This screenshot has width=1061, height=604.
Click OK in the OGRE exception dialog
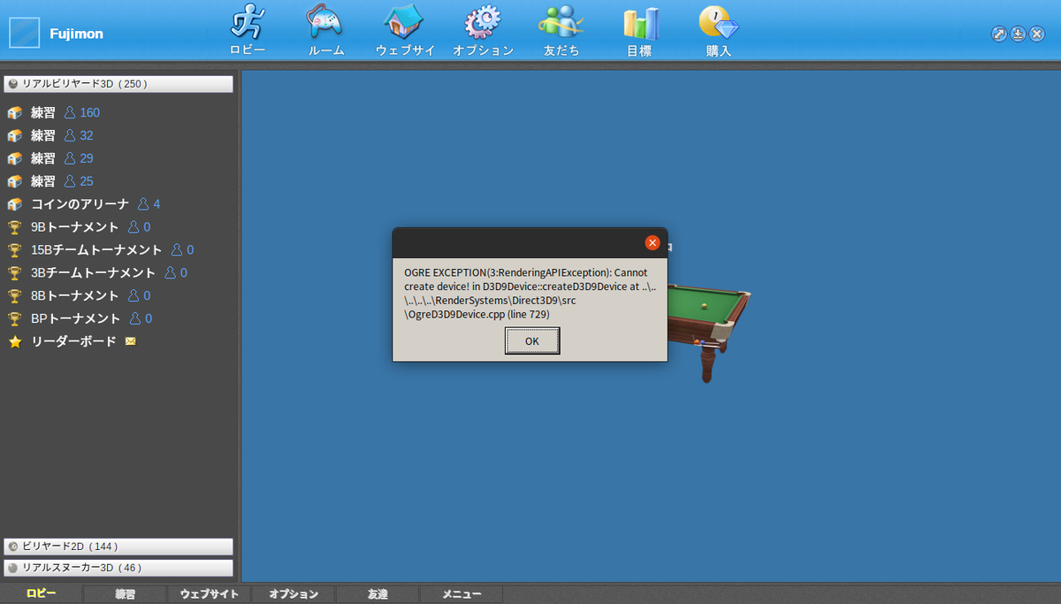click(x=532, y=340)
